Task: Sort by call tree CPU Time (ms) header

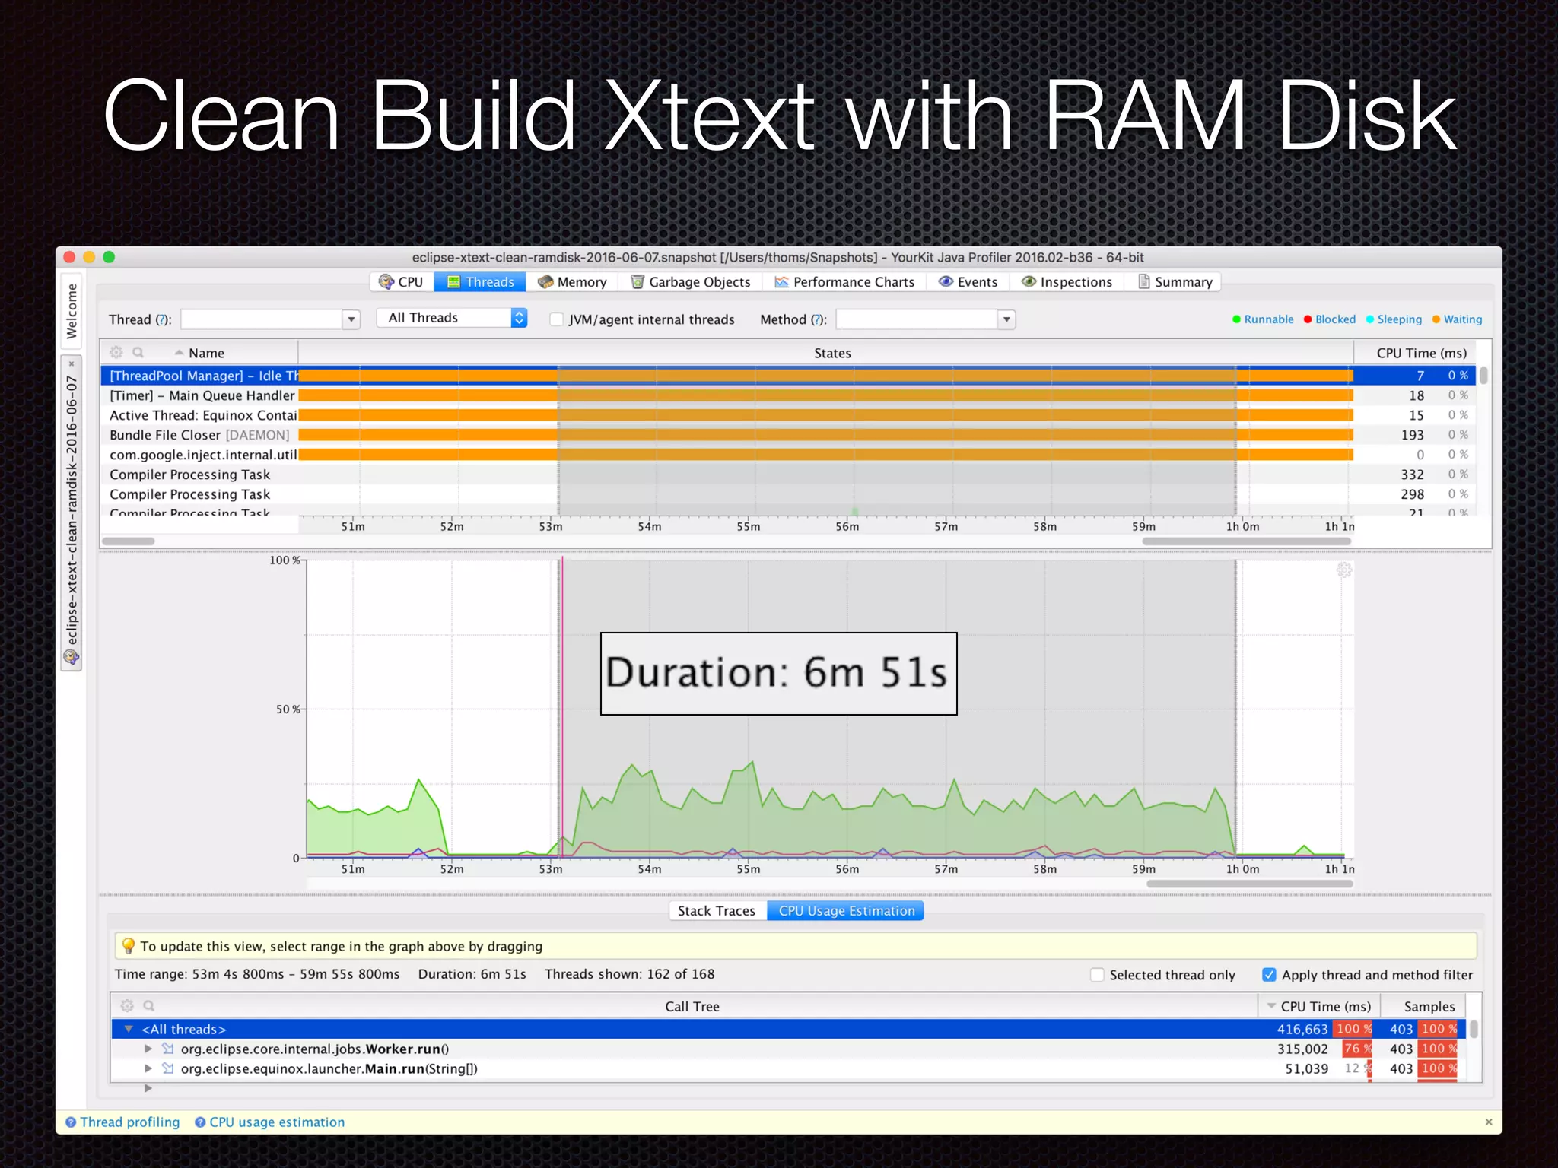Action: pyautogui.click(x=1319, y=1006)
